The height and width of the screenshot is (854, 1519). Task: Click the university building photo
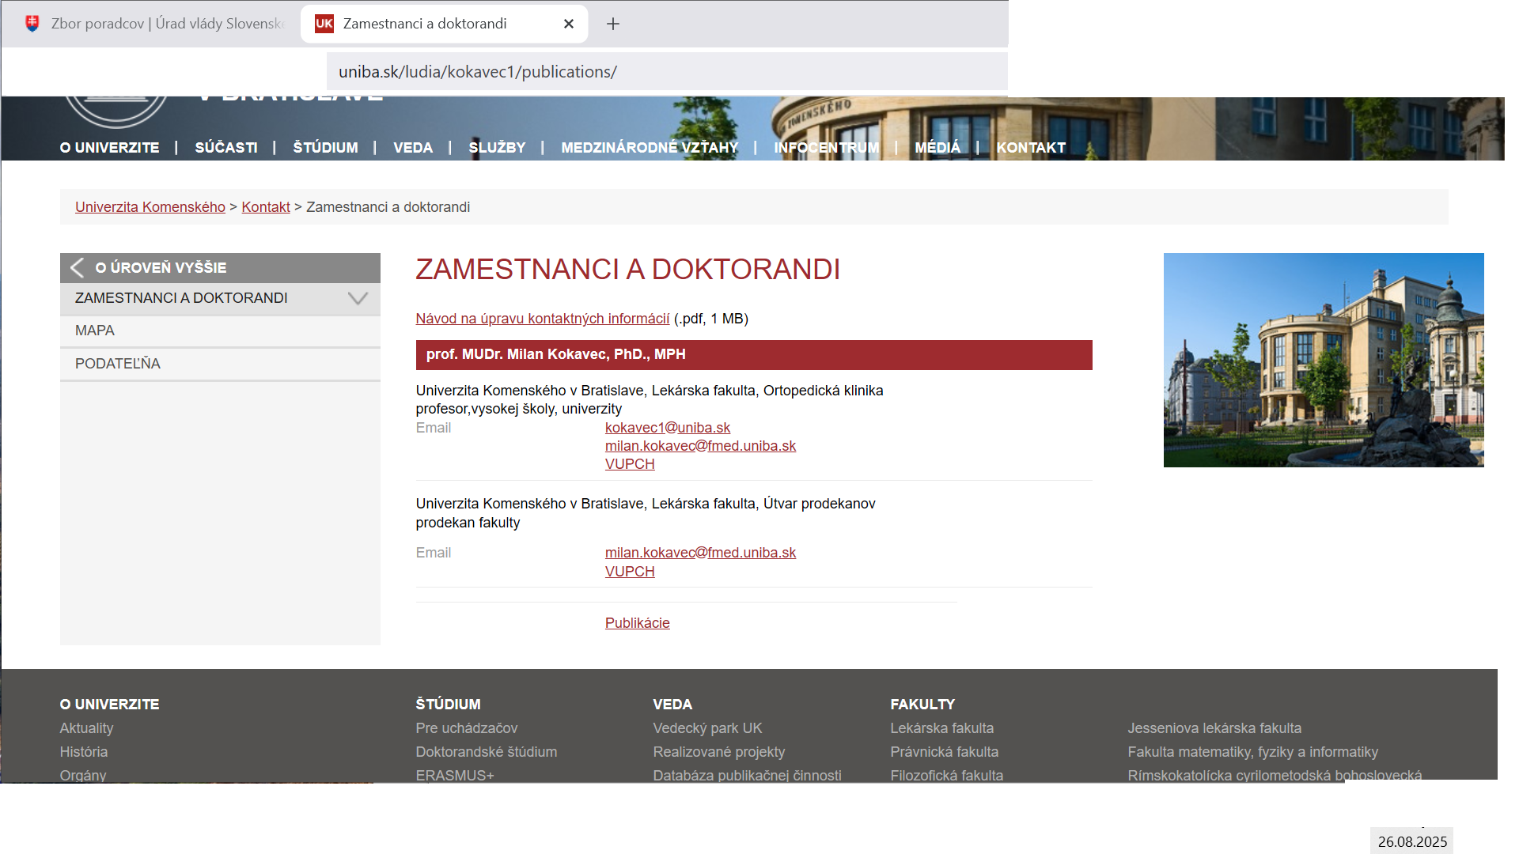[1324, 360]
